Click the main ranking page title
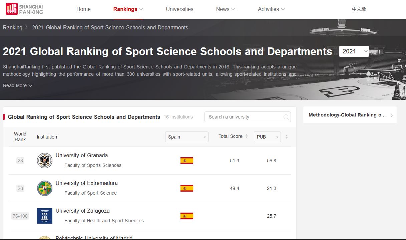This screenshot has height=240, width=406. [167, 51]
